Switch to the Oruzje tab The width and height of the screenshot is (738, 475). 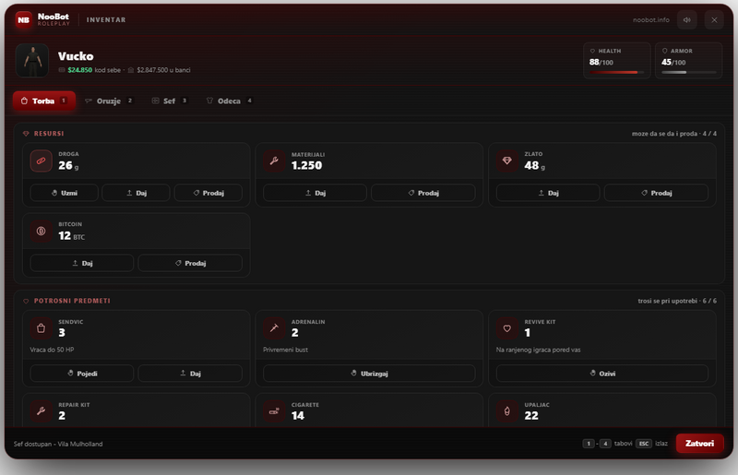[x=109, y=101]
